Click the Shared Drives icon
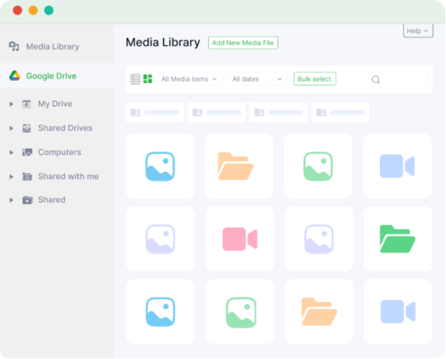This screenshot has height=359, width=446. point(27,128)
